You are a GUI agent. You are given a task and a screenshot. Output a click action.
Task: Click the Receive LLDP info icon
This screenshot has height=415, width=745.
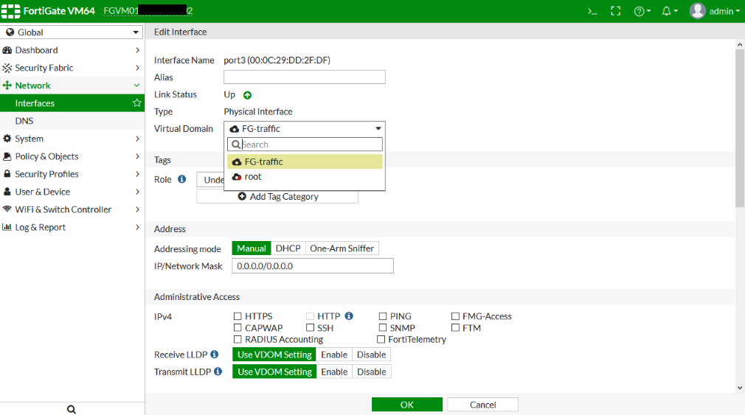pyautogui.click(x=215, y=355)
